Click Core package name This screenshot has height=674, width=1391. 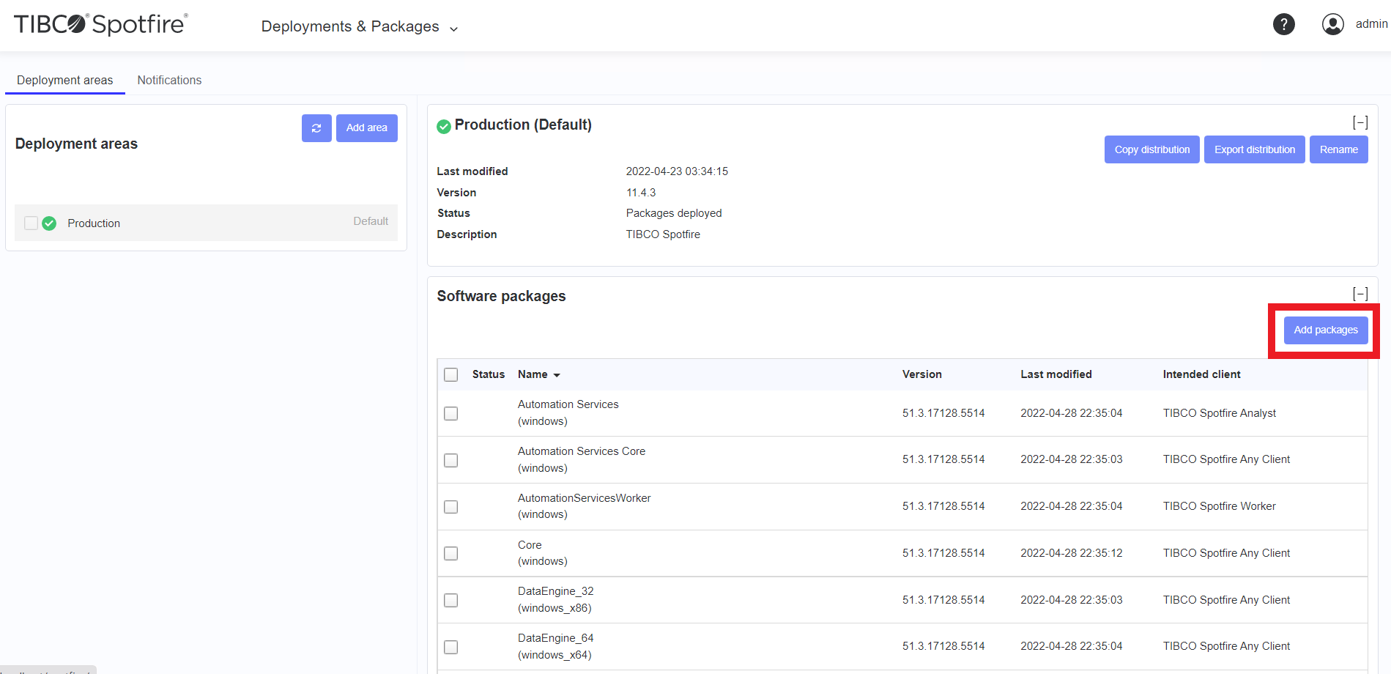point(530,545)
